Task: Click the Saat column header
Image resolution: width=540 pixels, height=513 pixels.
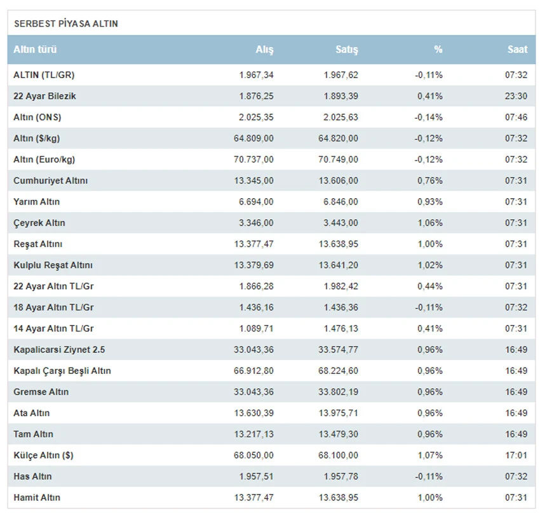Action: pos(517,50)
